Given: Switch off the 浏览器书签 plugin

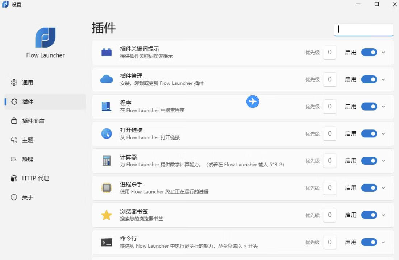Looking at the screenshot, I should coord(369,215).
